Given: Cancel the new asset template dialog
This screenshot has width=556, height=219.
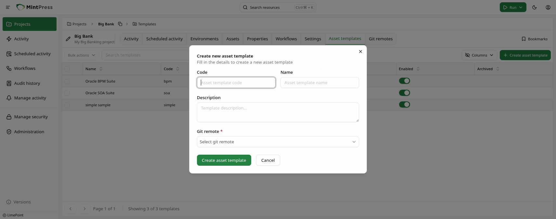Looking at the screenshot, I should 268,160.
